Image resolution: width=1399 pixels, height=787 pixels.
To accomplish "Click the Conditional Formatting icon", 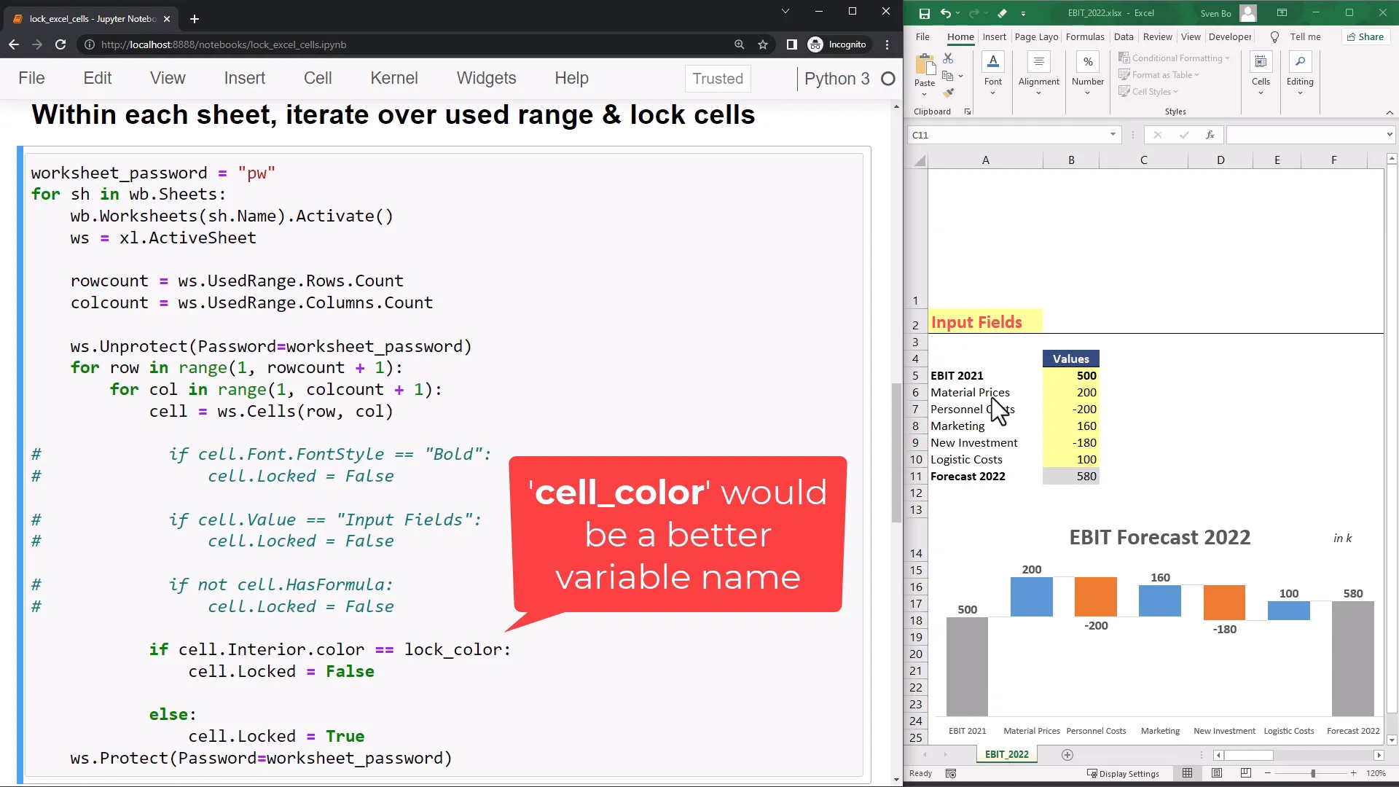I will click(x=1124, y=58).
